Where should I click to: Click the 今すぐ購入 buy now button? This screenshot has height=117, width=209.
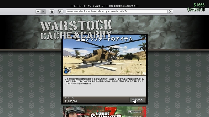click(137, 100)
